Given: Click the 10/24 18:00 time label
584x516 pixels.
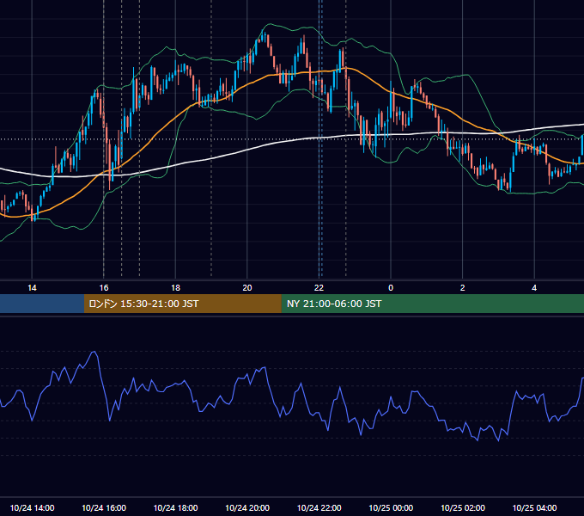Looking at the screenshot, I should [x=175, y=507].
